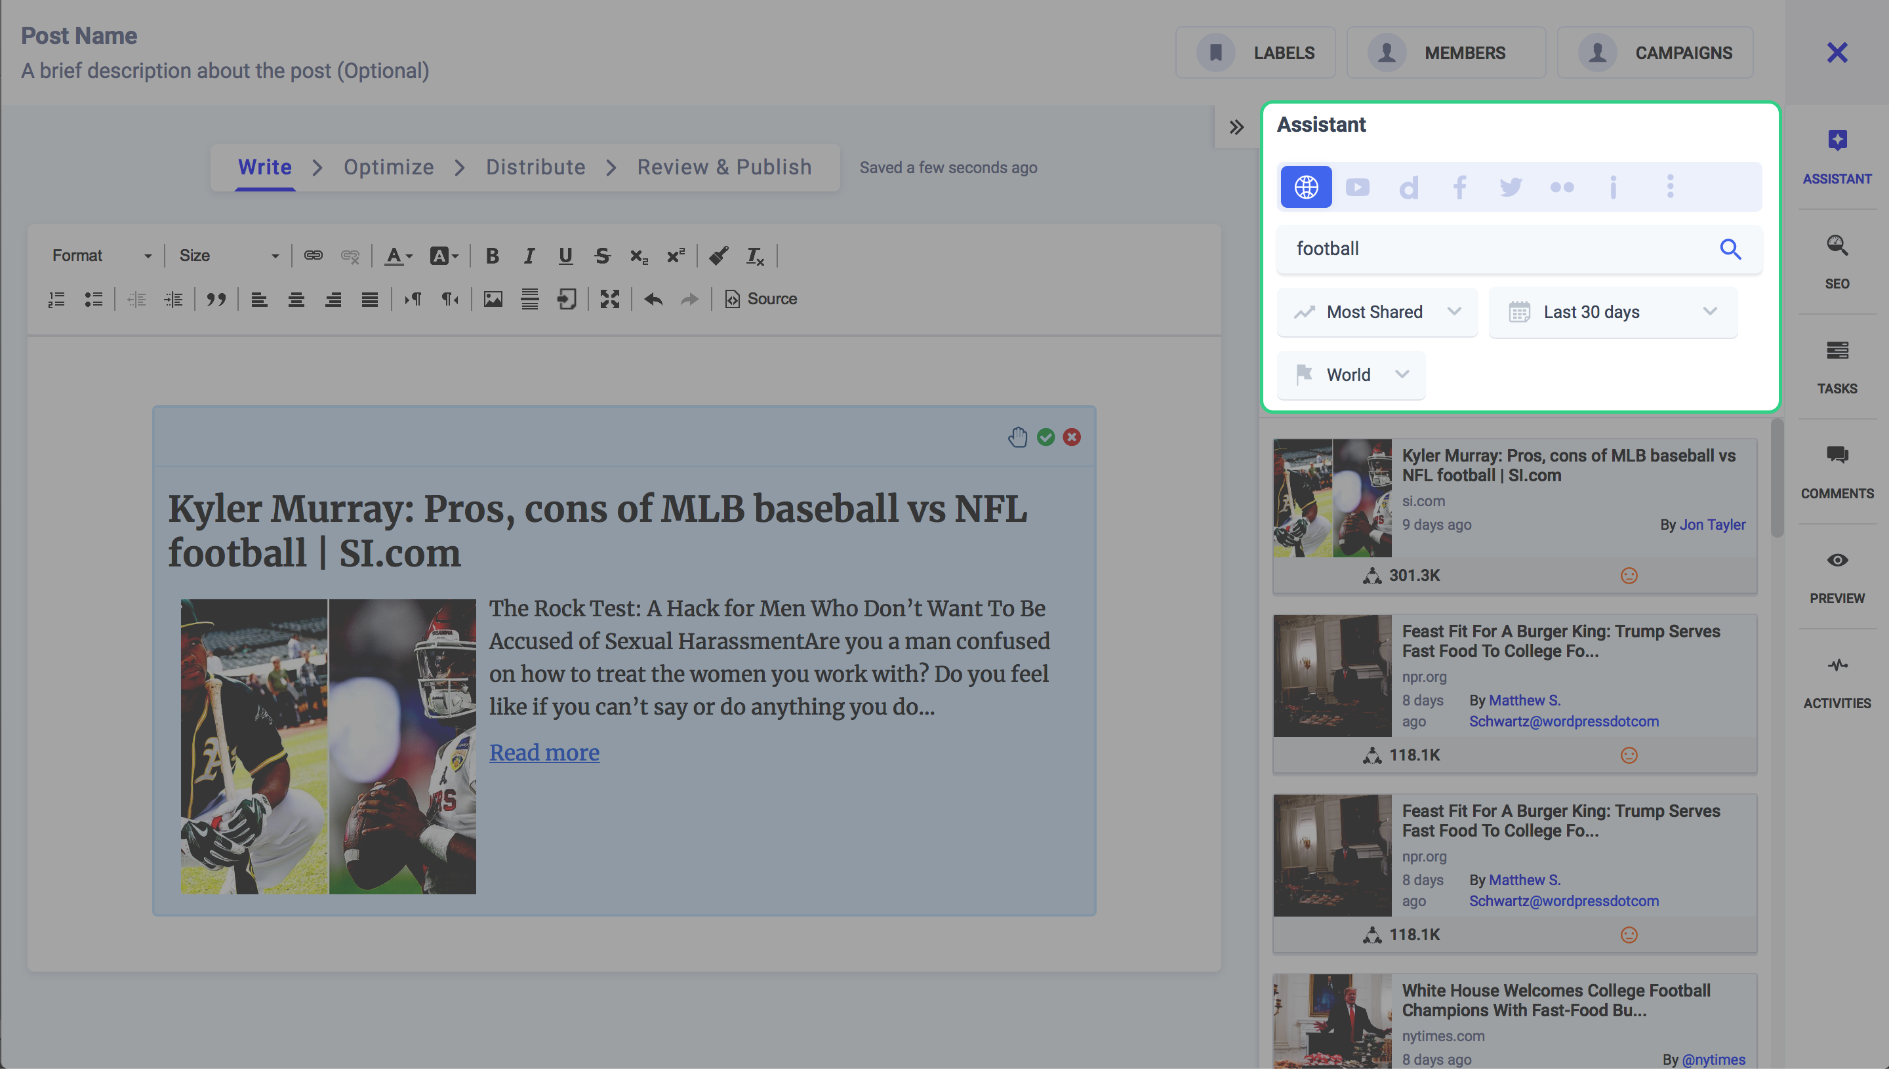Expand the World region dropdown

[x=1351, y=375]
